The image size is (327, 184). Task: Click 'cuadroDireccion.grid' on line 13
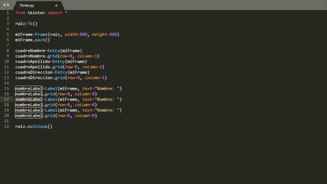pyautogui.click(x=40, y=78)
